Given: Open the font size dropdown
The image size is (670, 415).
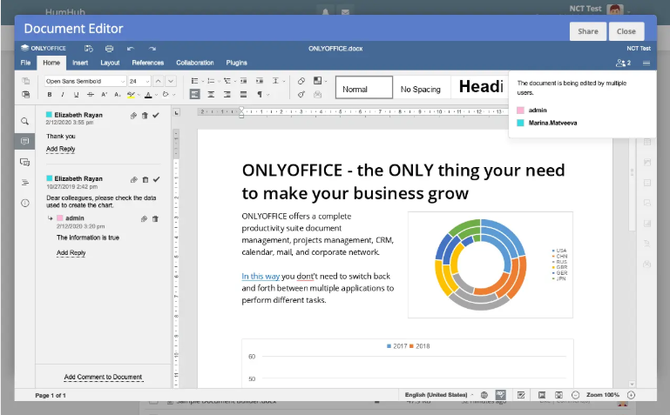Looking at the screenshot, I should [x=147, y=81].
